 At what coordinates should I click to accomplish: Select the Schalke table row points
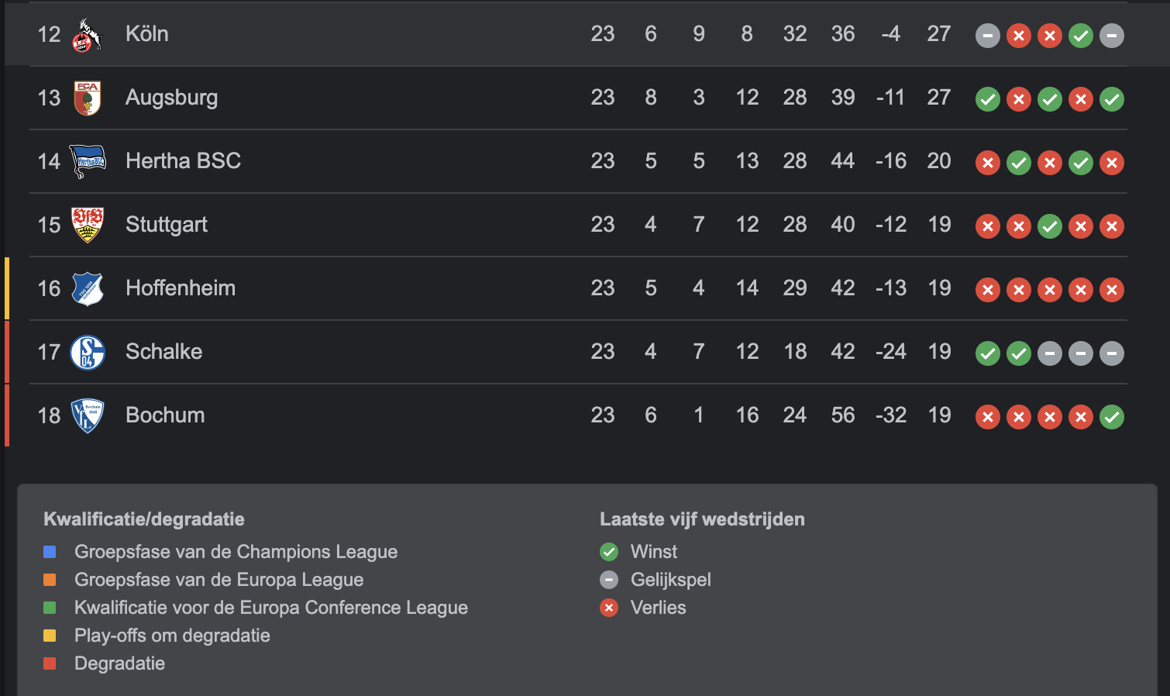[x=939, y=352]
